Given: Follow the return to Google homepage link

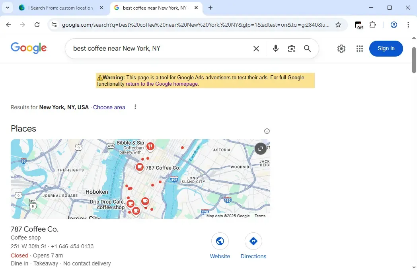Looking at the screenshot, I should [x=162, y=84].
